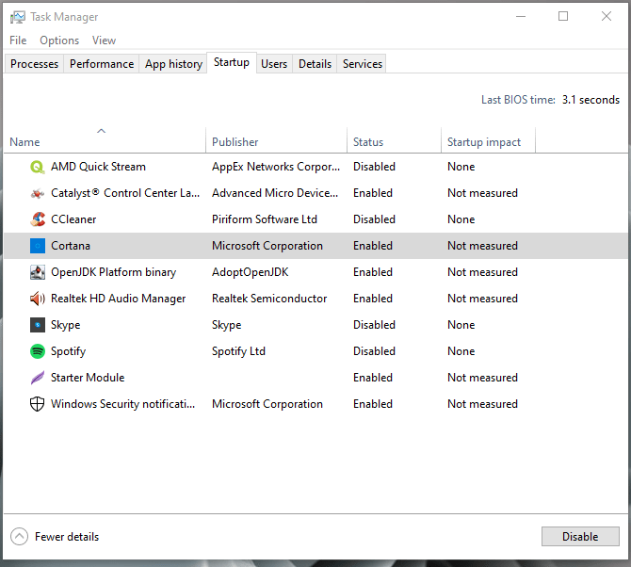The width and height of the screenshot is (631, 567).
Task: Select the Cortana row name
Action: pyautogui.click(x=71, y=246)
